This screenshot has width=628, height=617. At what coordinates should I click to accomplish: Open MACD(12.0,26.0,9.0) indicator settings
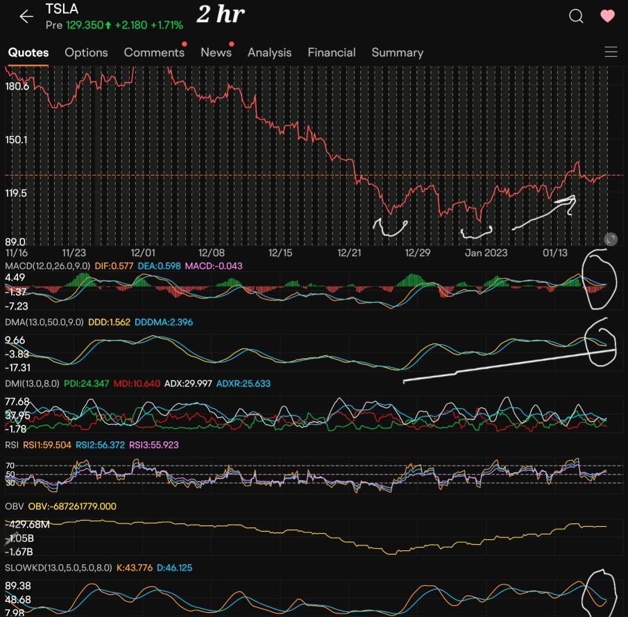(x=48, y=266)
